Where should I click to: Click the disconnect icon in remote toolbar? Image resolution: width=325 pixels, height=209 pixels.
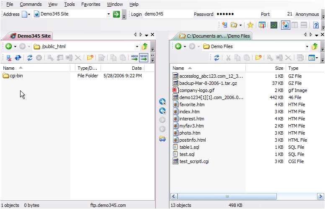(9, 58)
